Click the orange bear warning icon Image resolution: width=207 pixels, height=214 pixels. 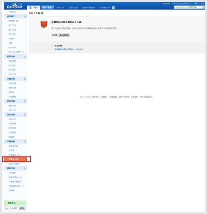pyautogui.click(x=44, y=24)
